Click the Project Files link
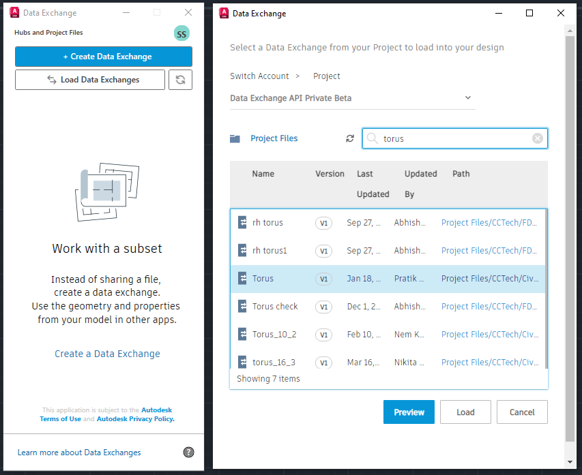 [x=274, y=138]
